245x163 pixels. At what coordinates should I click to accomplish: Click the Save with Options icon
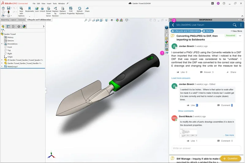pyautogui.click(x=21, y=9)
